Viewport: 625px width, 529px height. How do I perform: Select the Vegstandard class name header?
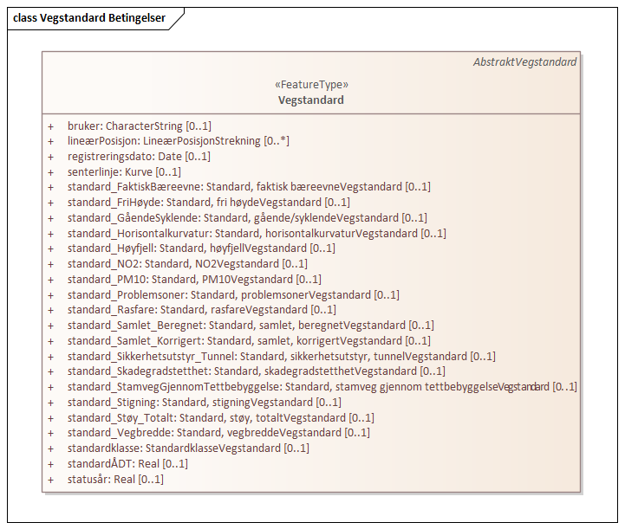click(310, 100)
